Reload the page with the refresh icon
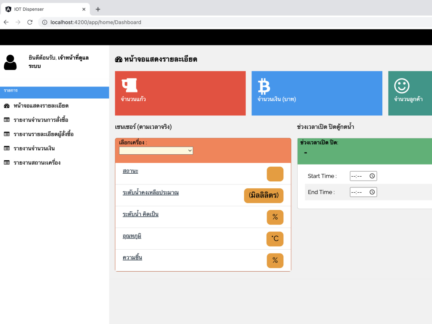432x324 pixels. 30,22
